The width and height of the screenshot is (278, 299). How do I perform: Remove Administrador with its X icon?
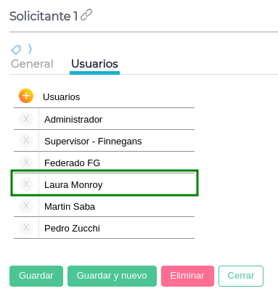[26, 119]
